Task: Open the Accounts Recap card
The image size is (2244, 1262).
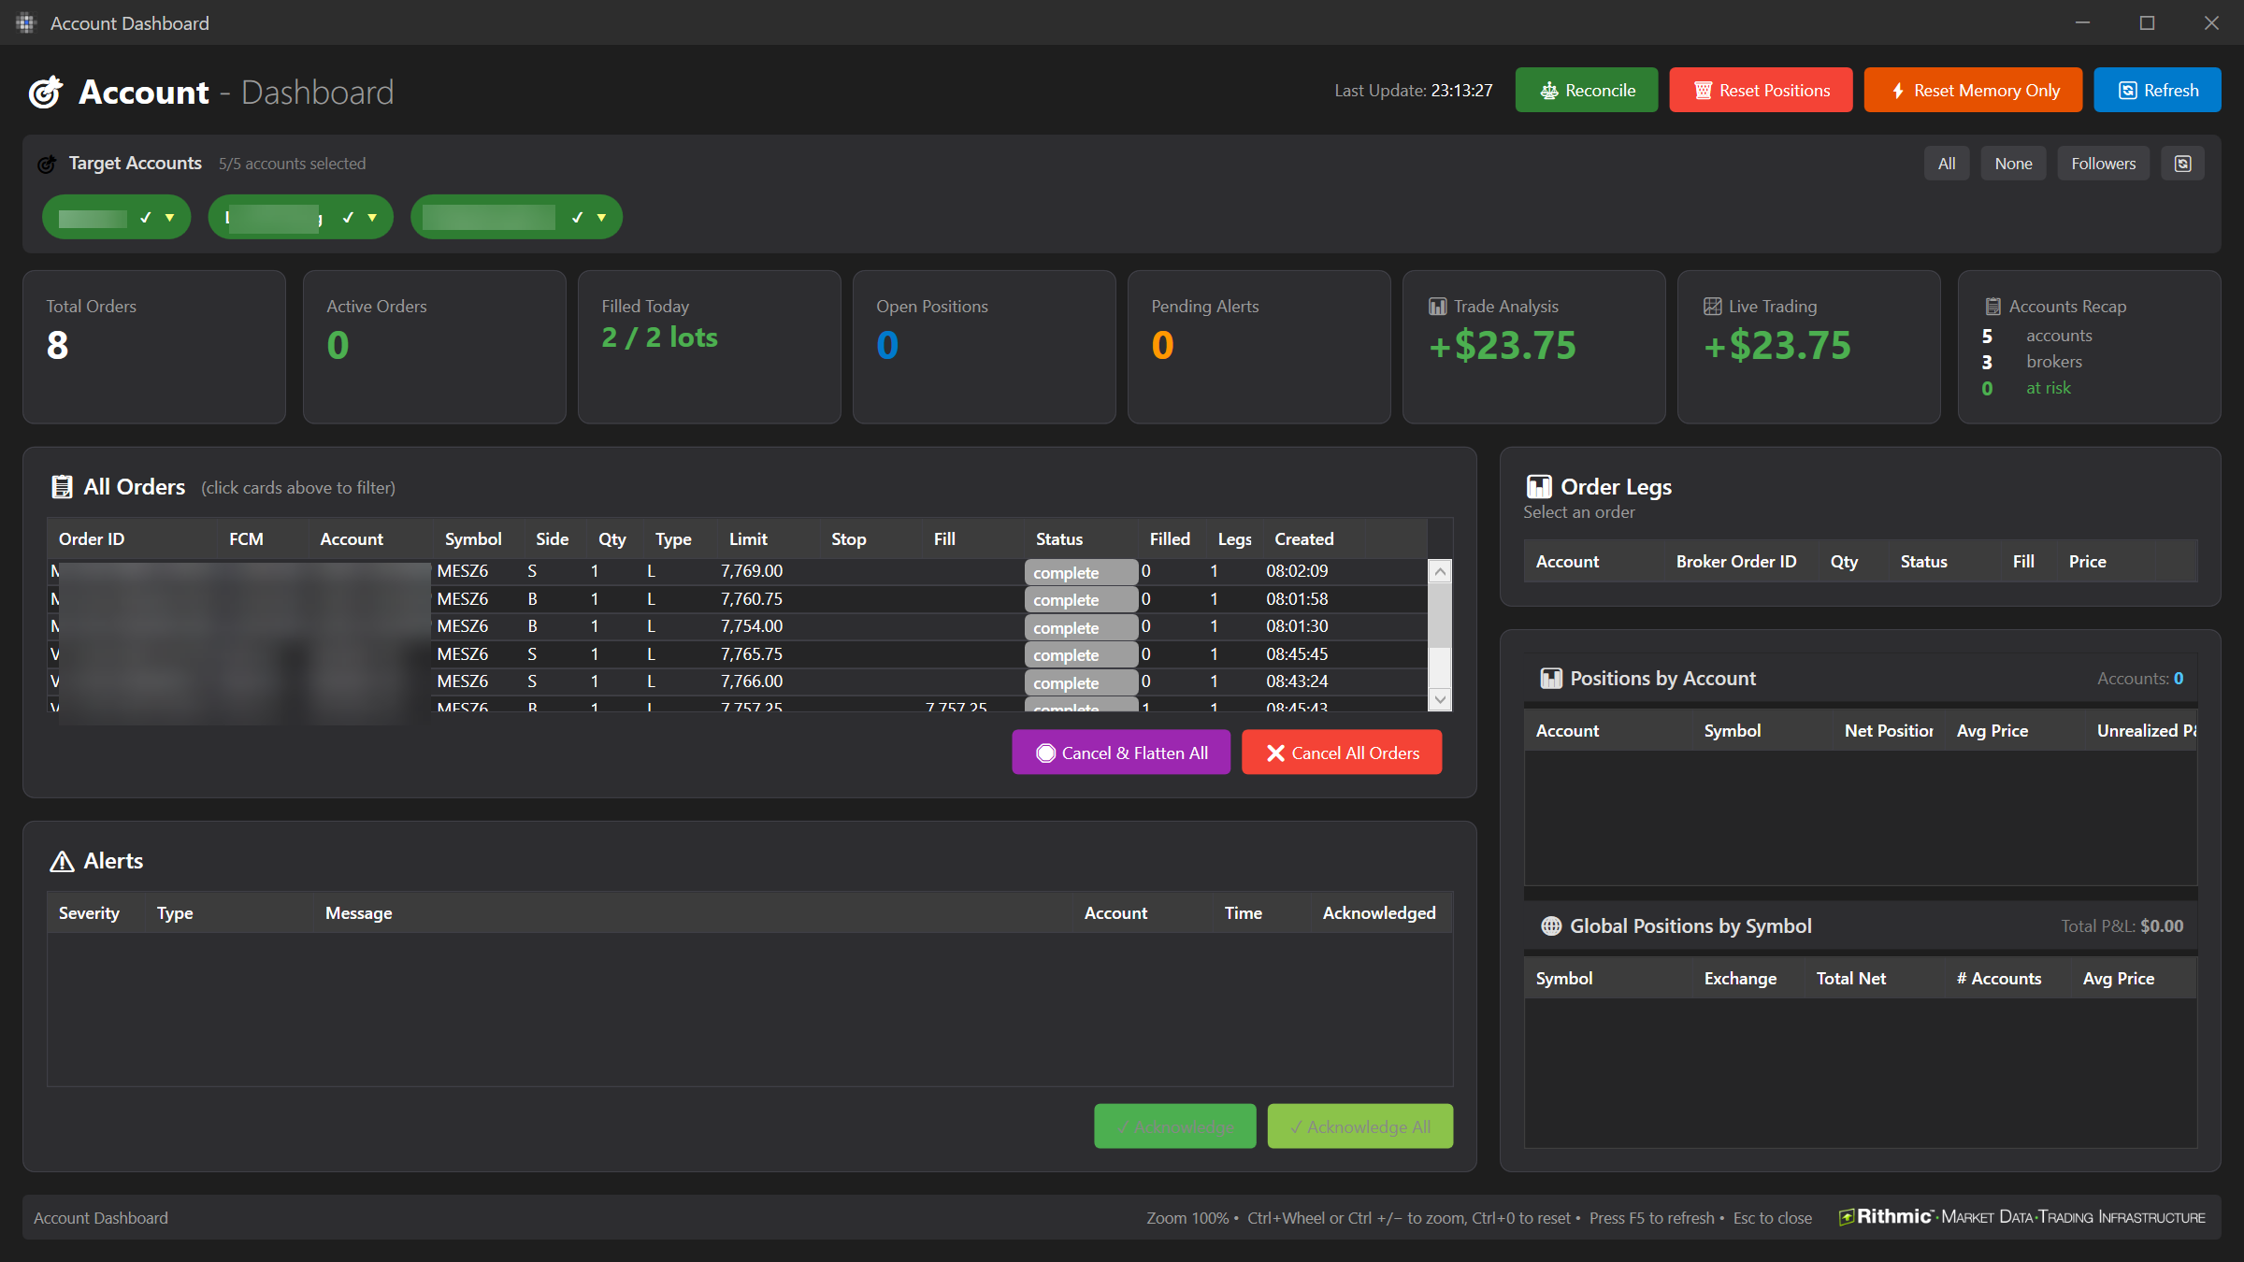Action: (x=2090, y=347)
